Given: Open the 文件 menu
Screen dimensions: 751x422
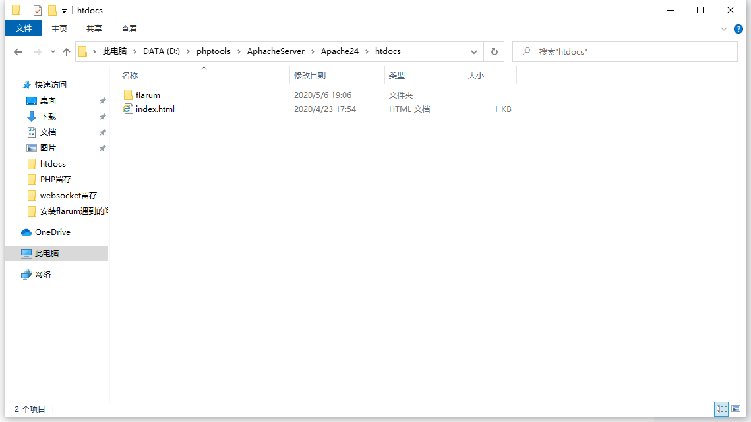Looking at the screenshot, I should [x=23, y=28].
